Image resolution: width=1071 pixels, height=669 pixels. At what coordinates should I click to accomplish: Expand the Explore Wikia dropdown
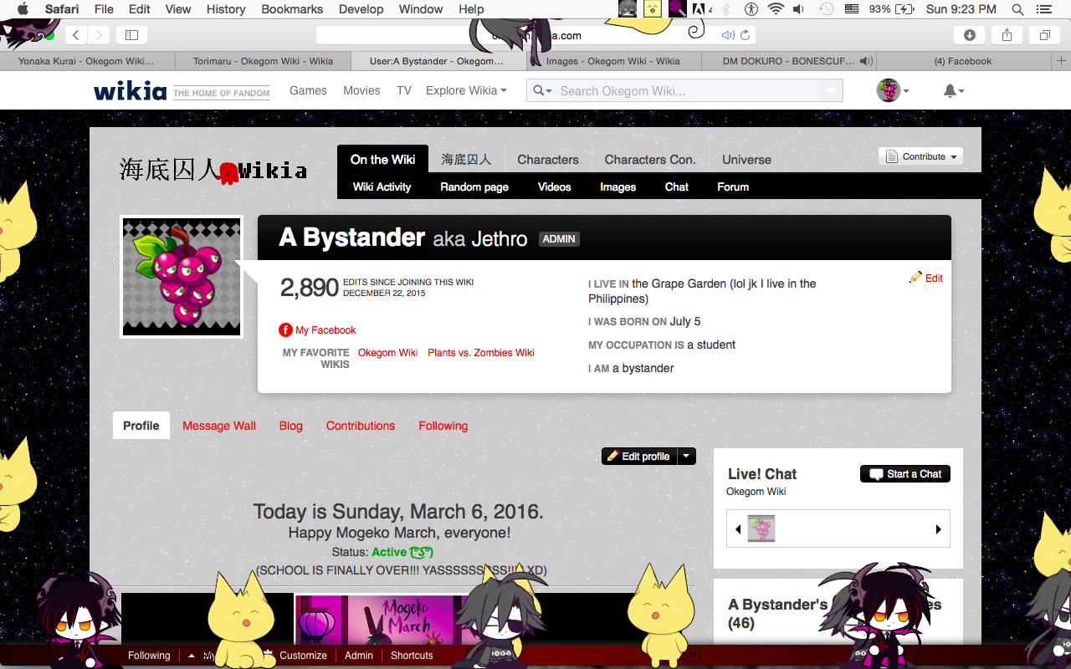coord(466,90)
